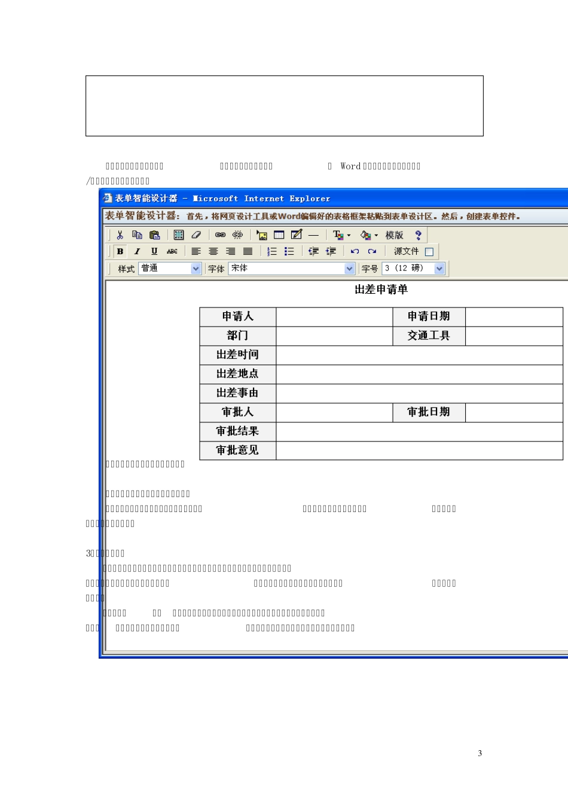Click the empty cell beside 出差时间

pos(420,355)
